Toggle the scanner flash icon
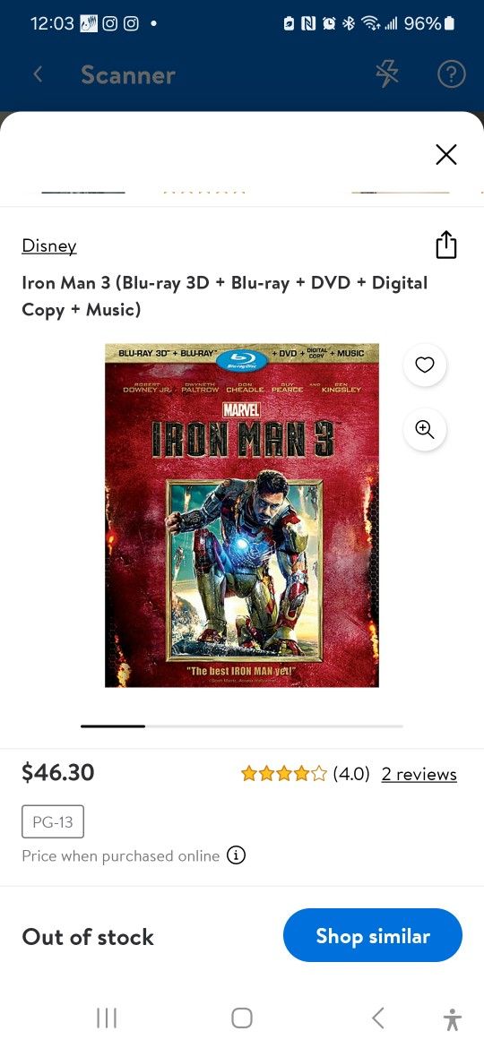This screenshot has height=1048, width=484. coord(387,75)
